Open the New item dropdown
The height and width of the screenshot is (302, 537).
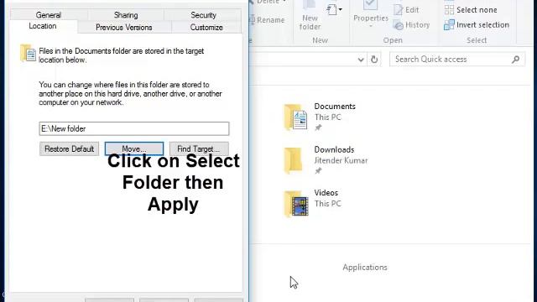tap(334, 9)
